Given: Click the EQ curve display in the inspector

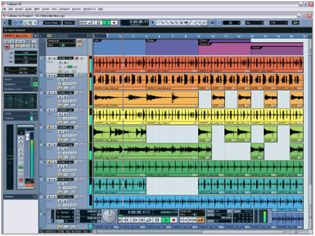Looking at the screenshot, I should point(20,101).
